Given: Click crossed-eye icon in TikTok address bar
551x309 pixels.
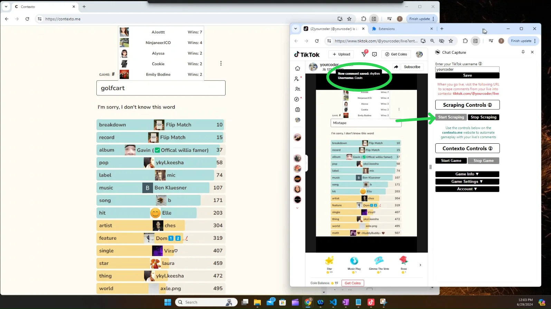Looking at the screenshot, I should pos(441,41).
